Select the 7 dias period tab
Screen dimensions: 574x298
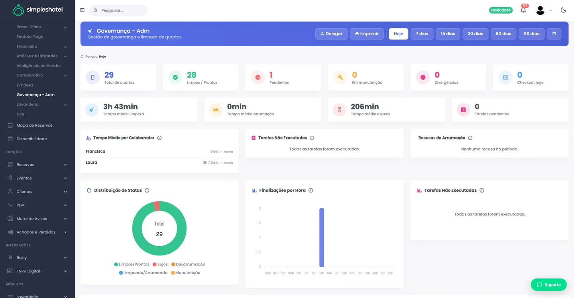422,34
